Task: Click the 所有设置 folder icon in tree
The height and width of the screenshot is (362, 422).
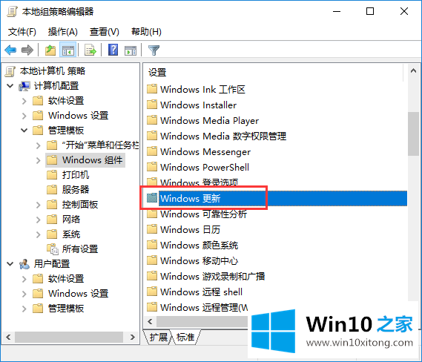Action: [x=52, y=249]
